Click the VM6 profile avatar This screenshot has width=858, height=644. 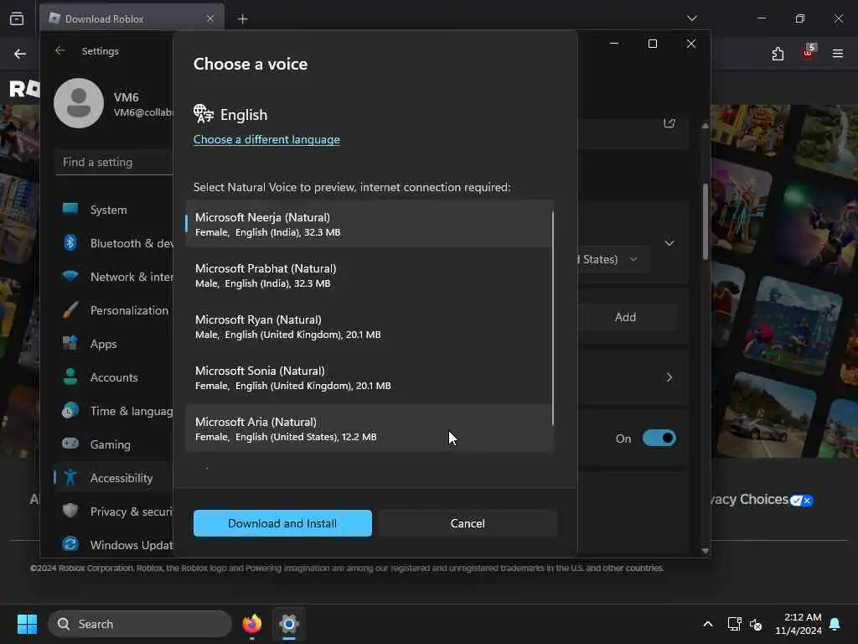(x=78, y=103)
